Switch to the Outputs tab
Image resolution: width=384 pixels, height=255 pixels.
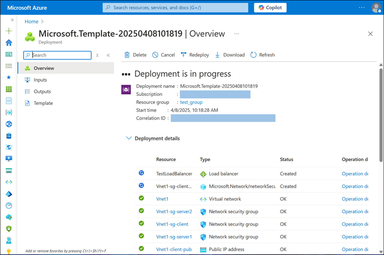pos(42,91)
